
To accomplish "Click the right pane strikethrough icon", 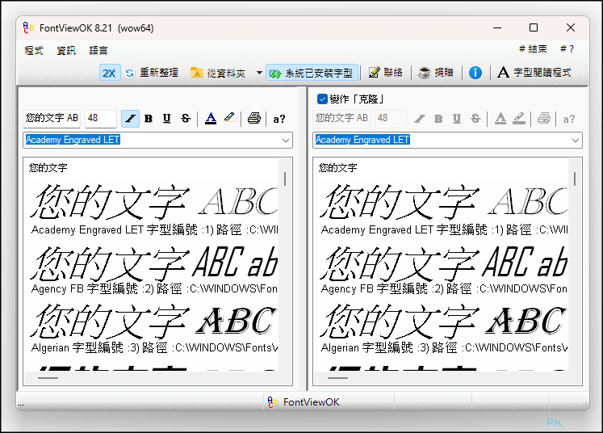I will [x=475, y=119].
